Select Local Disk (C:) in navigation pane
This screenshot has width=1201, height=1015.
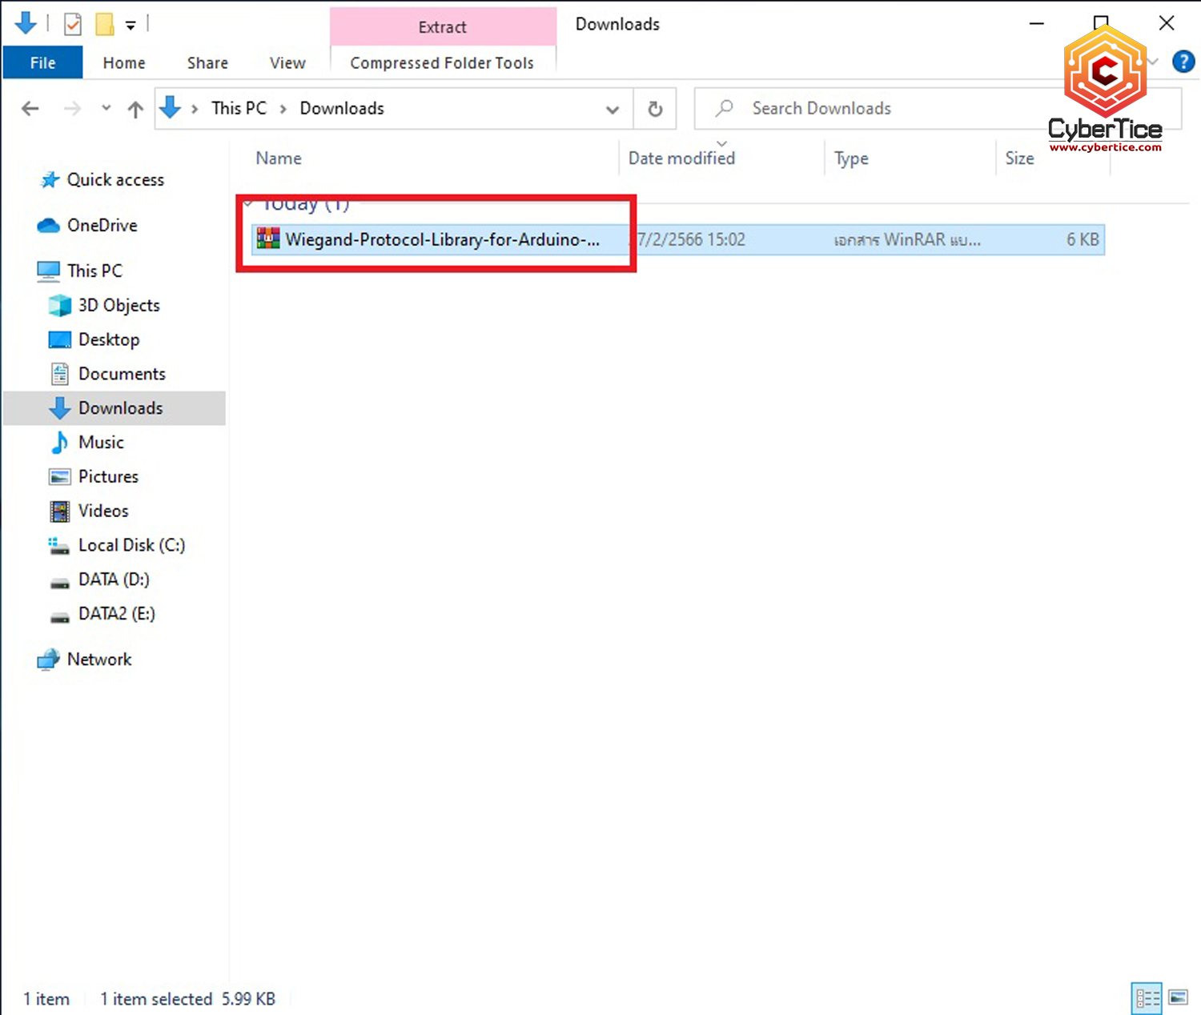coord(131,545)
